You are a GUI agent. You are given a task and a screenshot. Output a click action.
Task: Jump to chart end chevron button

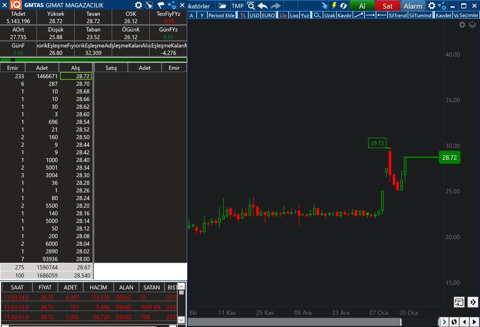click(444, 322)
